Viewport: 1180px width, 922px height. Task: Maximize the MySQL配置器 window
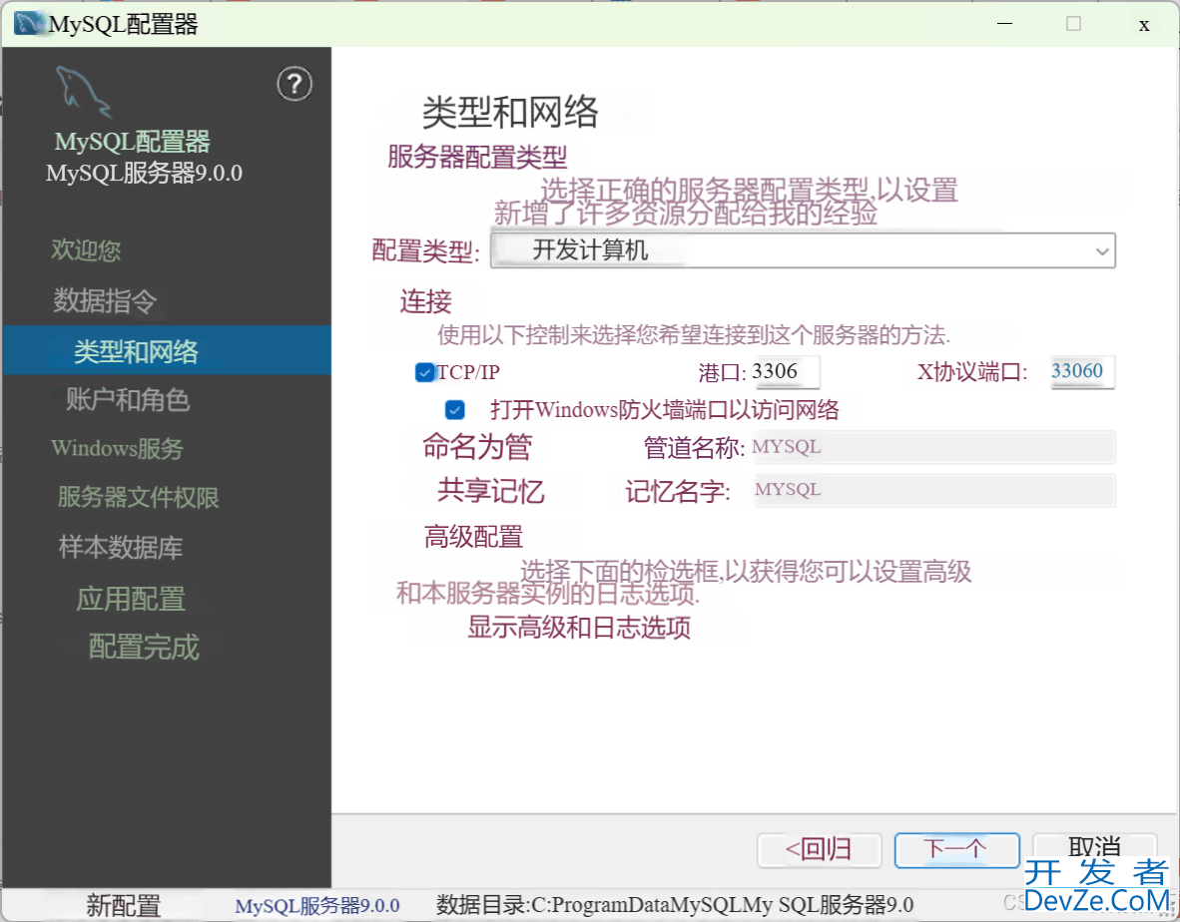point(1074,24)
